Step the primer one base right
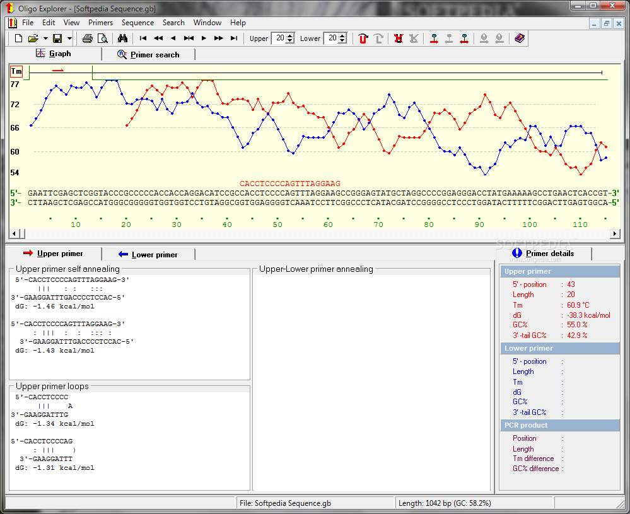 [x=204, y=38]
